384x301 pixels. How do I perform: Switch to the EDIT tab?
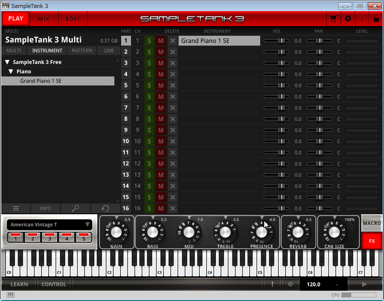pos(72,19)
